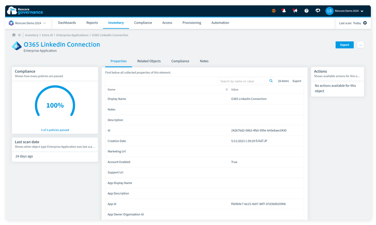Select the Marketing Url property row
The height and width of the screenshot is (225, 376).
204,151
